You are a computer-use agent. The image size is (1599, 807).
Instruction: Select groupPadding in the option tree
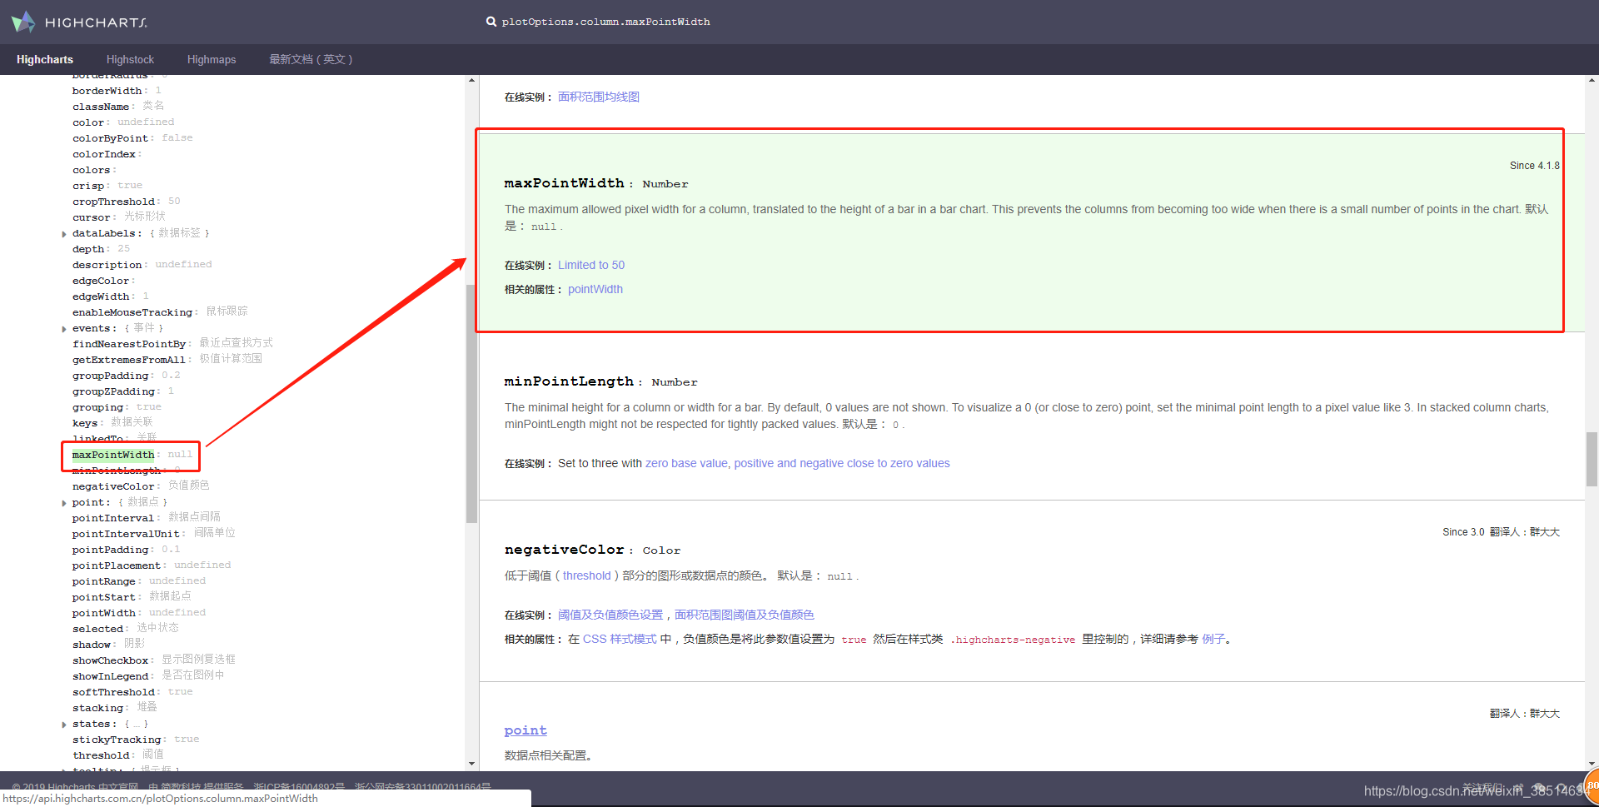110,376
